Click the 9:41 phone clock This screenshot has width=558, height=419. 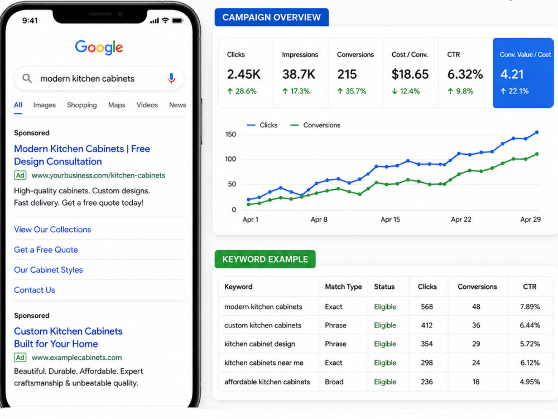click(x=30, y=20)
